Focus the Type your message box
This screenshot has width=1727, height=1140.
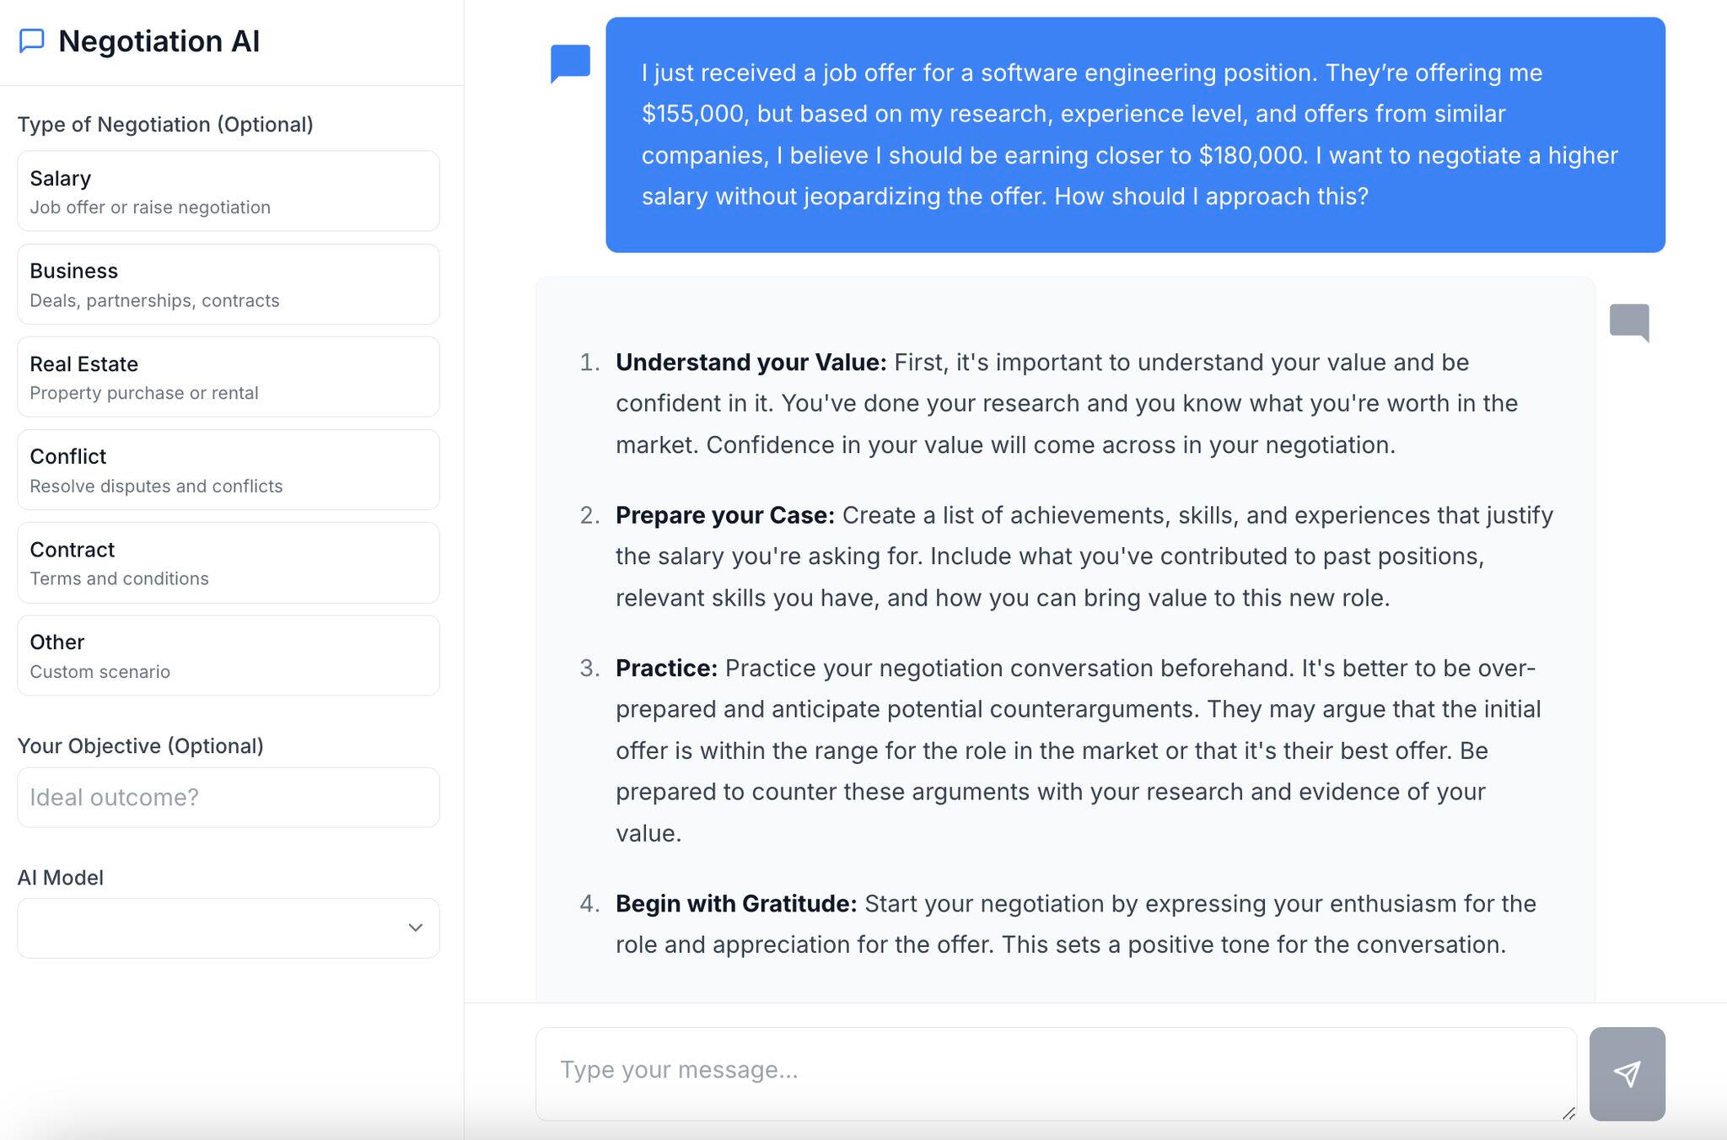click(1056, 1073)
